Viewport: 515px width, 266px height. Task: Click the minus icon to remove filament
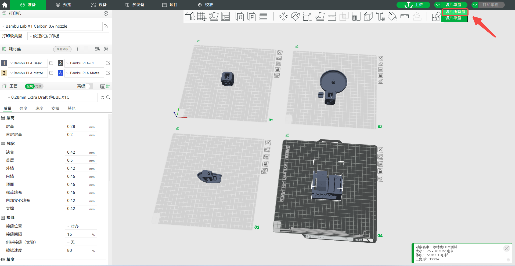coord(86,49)
